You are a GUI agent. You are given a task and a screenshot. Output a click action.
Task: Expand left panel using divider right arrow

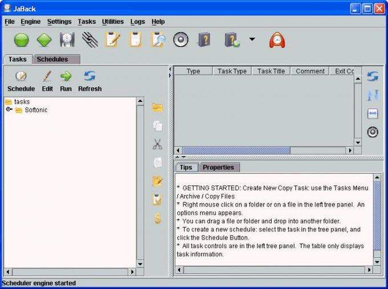(x=170, y=75)
